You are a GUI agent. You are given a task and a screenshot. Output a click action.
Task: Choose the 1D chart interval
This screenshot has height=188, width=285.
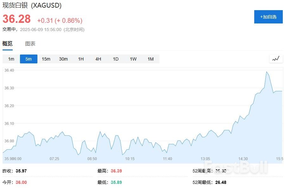116,59
